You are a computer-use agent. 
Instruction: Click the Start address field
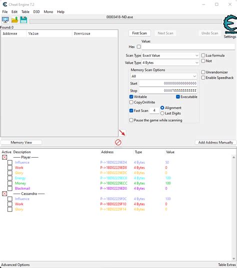click(x=168, y=83)
